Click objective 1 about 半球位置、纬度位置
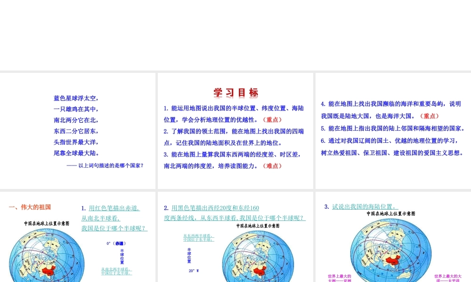Screen dimensions: 471x282 click(234, 114)
